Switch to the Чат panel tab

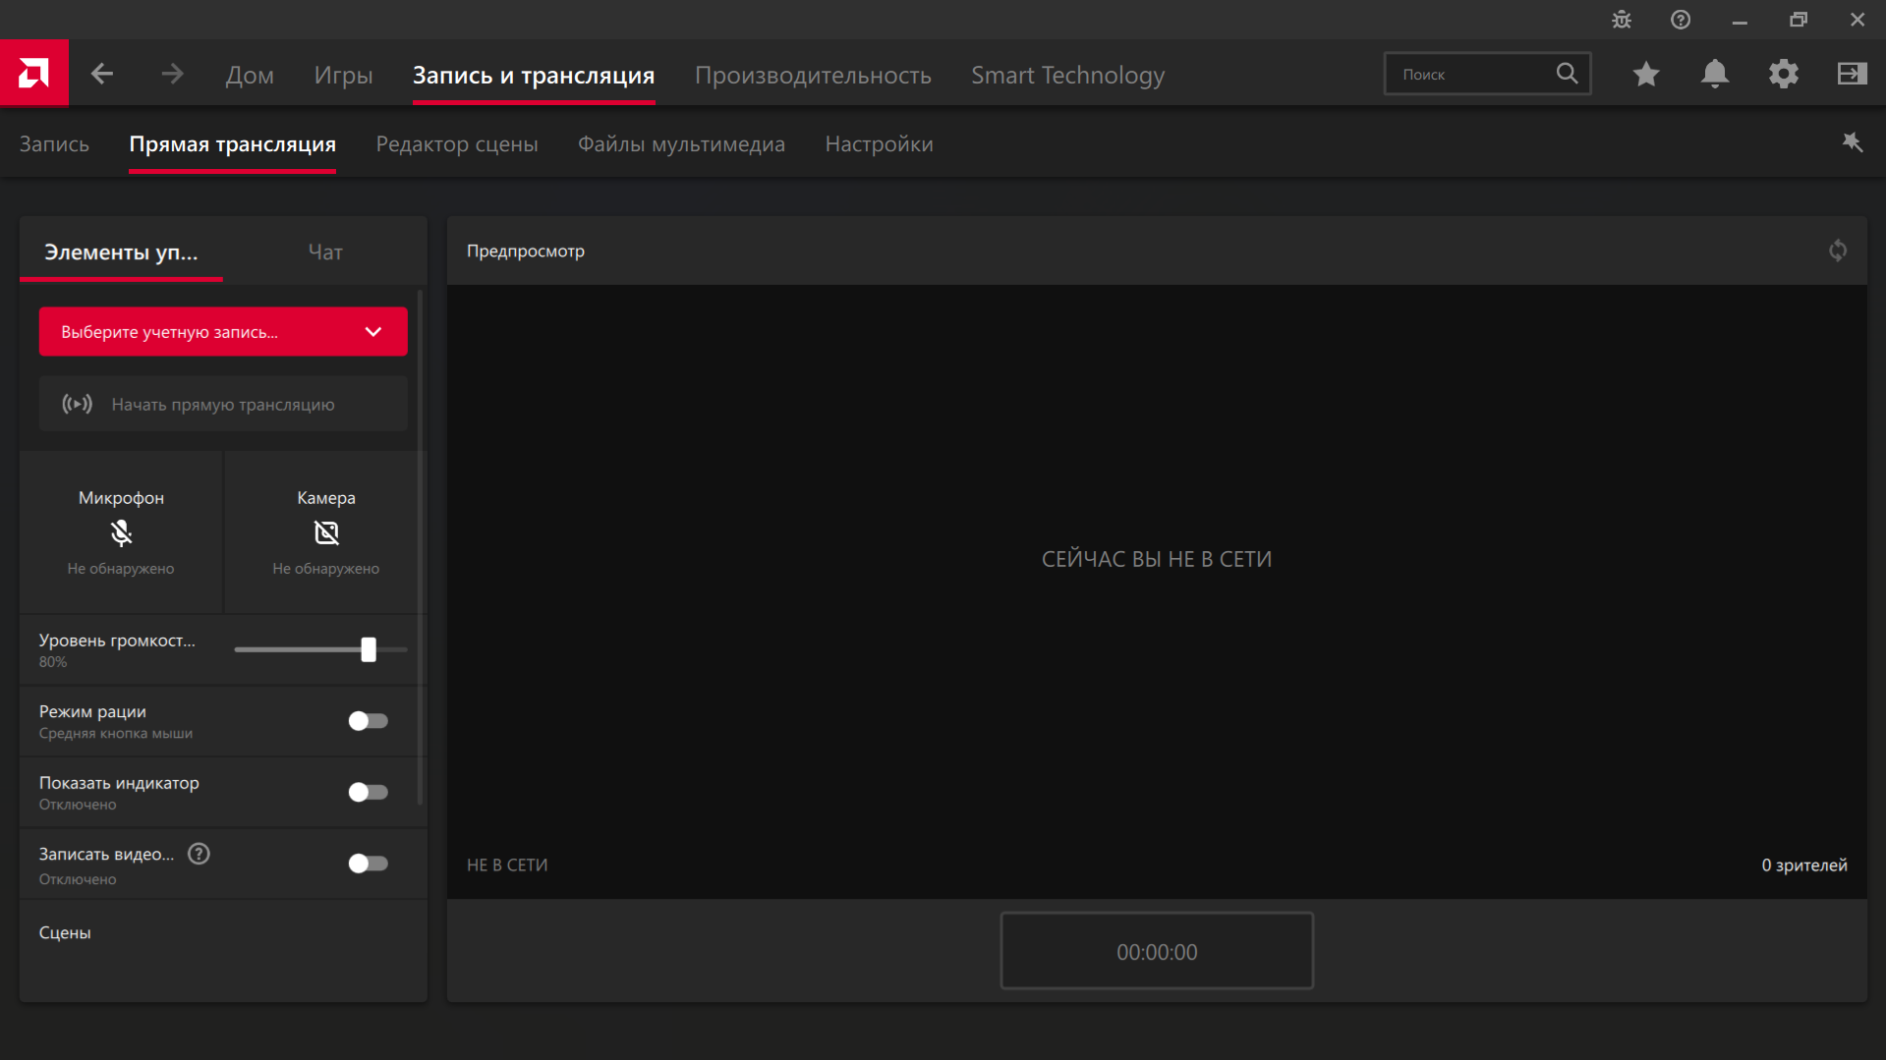click(325, 252)
